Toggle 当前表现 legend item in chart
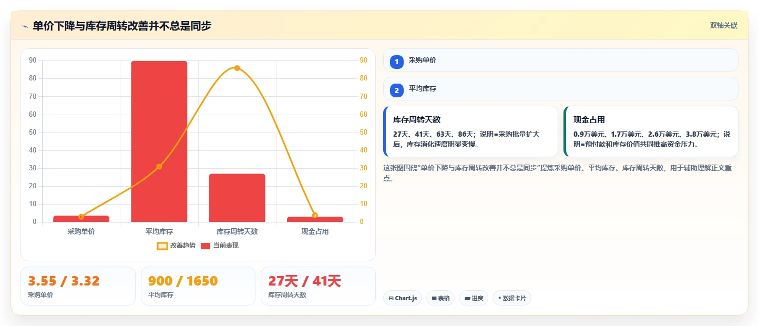 click(220, 246)
